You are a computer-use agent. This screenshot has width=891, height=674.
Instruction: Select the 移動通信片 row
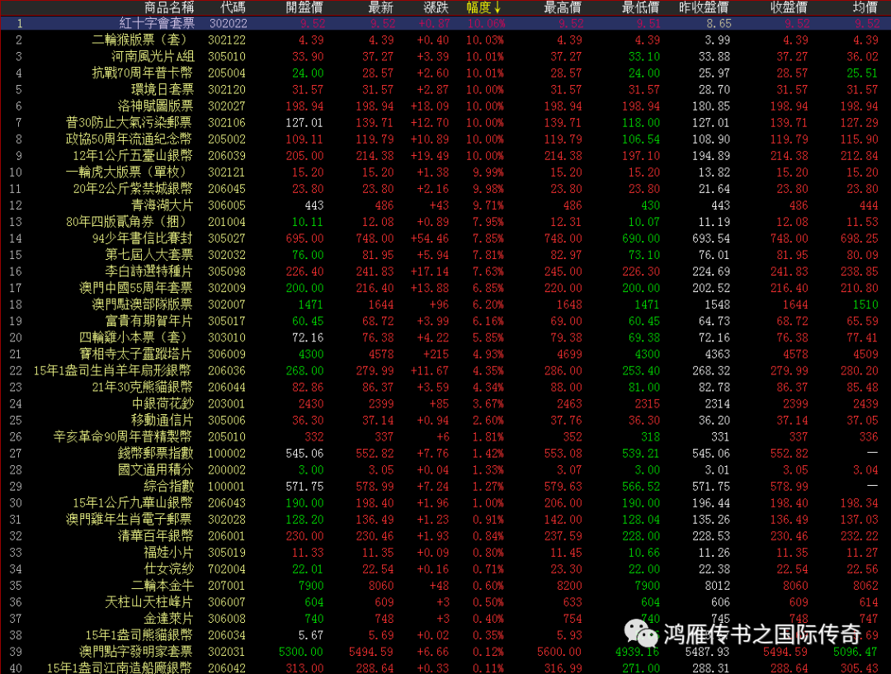[445, 420]
